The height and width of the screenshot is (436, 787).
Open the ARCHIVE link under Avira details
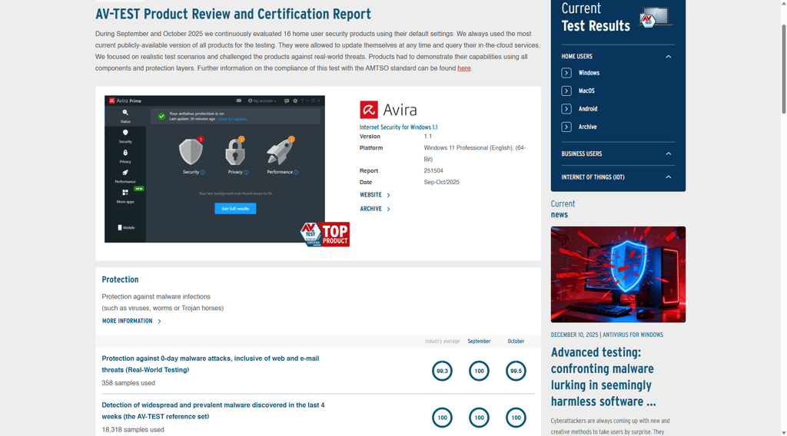click(371, 209)
